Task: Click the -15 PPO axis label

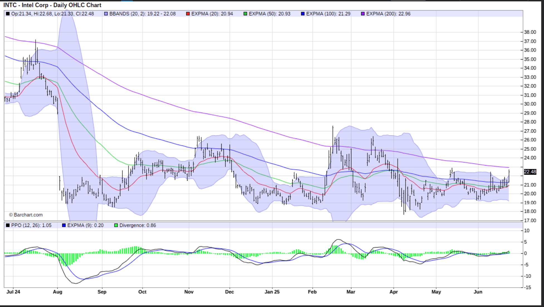Action: [527, 288]
